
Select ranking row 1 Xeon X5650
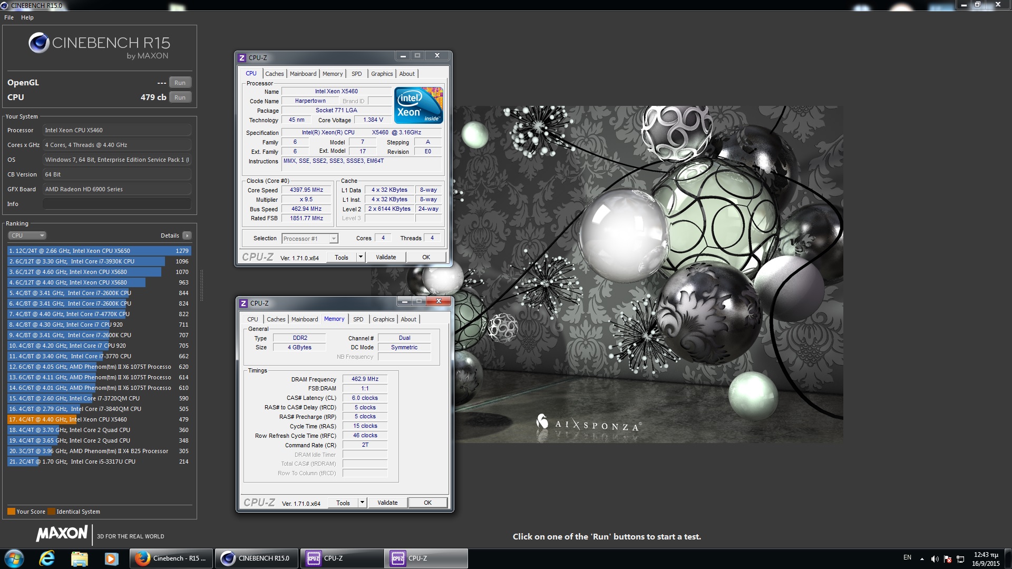pos(99,251)
